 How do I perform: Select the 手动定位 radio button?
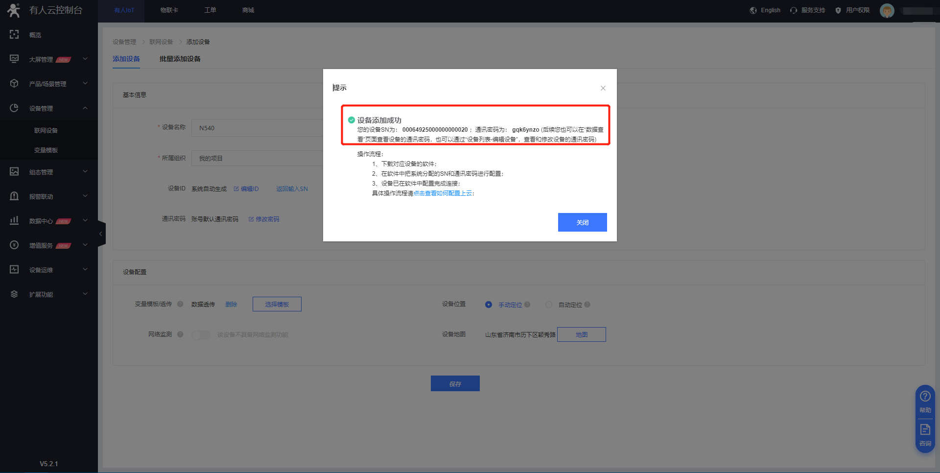pyautogui.click(x=488, y=305)
